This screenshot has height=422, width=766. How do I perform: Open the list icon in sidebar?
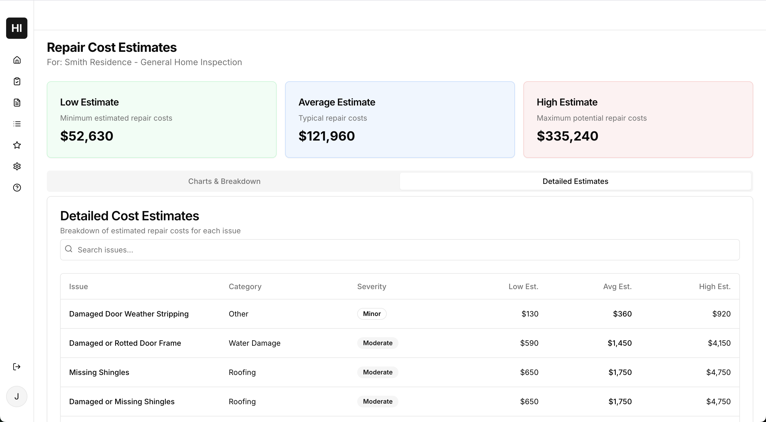pyautogui.click(x=17, y=124)
